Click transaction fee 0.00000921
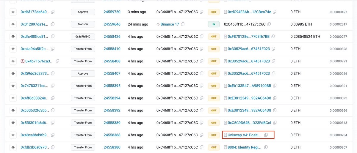Viewport: 357px width, 153px height. coord(338,61)
